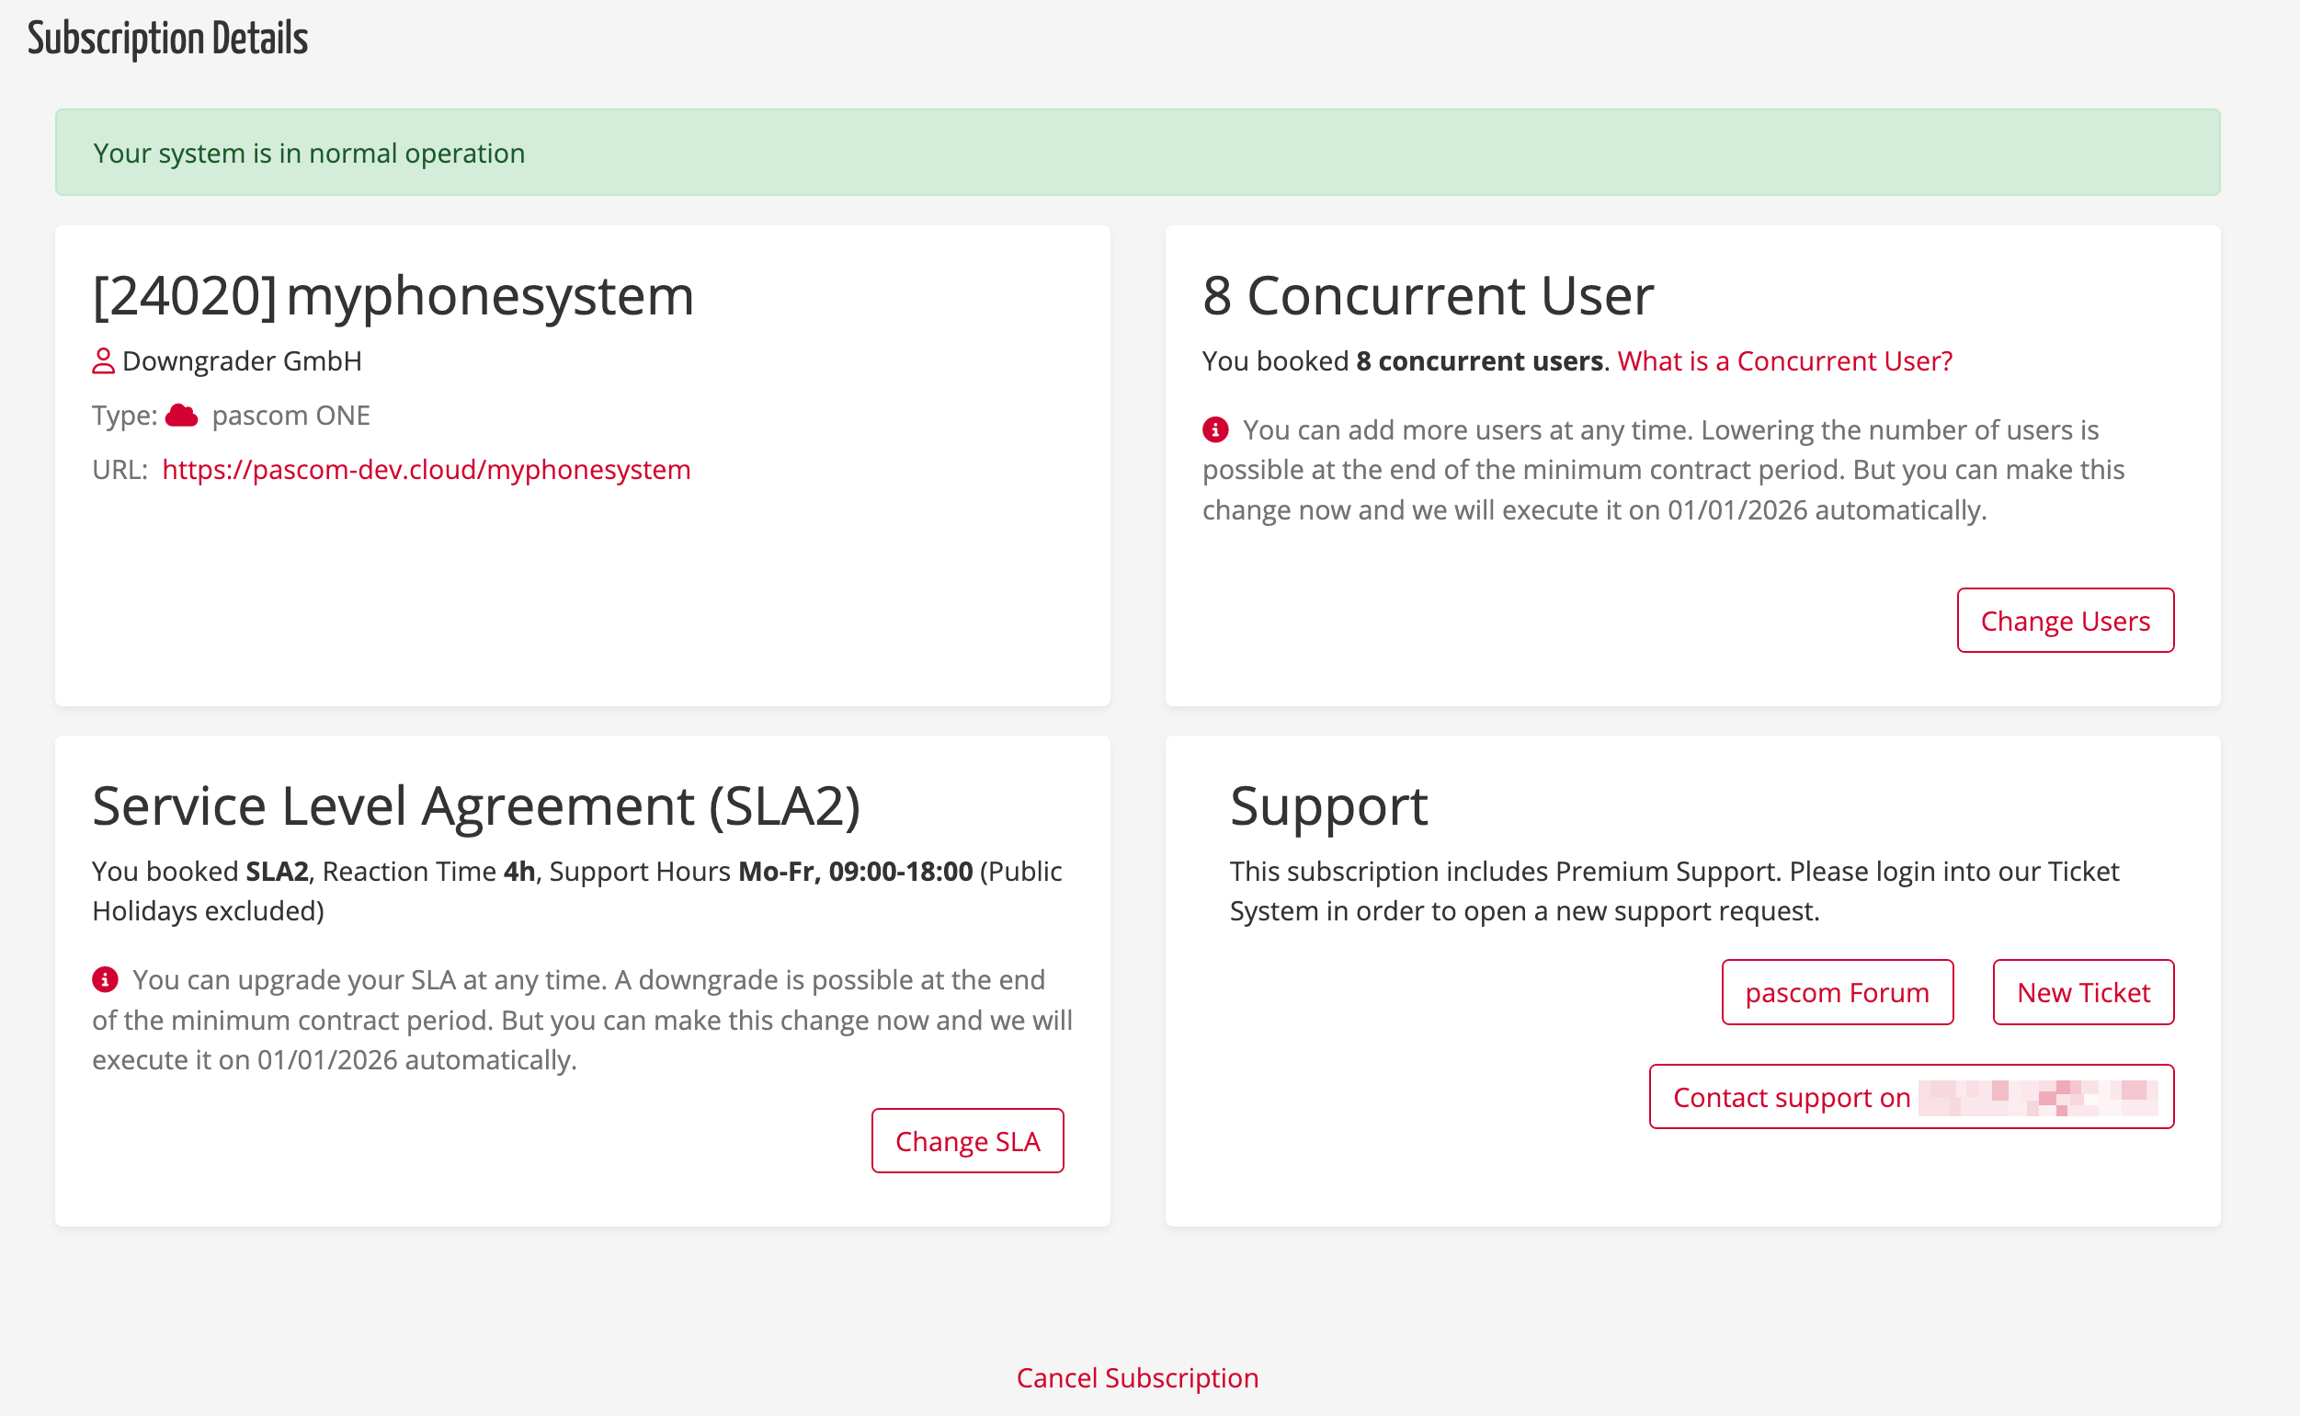Click the Support card heading
Screen dimensions: 2300x1416
(x=1328, y=805)
